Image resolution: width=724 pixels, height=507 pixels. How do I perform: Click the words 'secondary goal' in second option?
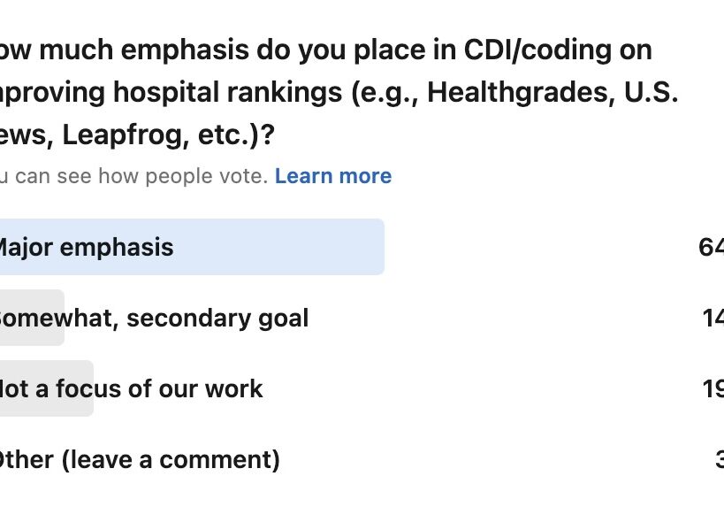217,319
